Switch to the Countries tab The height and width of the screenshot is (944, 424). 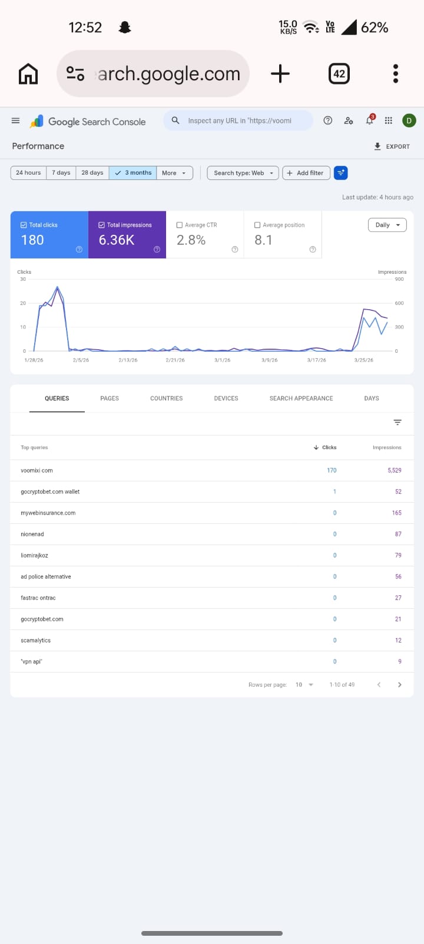tap(167, 398)
